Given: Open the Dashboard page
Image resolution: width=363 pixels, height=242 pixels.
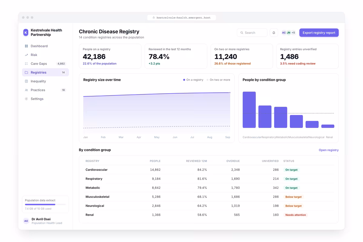Looking at the screenshot, I should coord(45,46).
